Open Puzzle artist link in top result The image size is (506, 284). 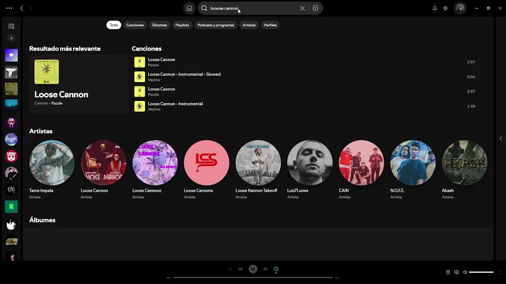(x=57, y=103)
